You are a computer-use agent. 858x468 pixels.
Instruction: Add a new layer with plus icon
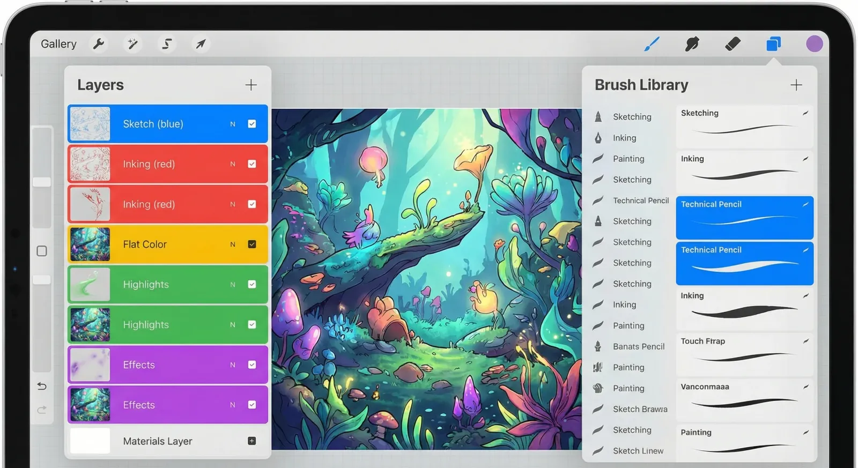pos(251,85)
